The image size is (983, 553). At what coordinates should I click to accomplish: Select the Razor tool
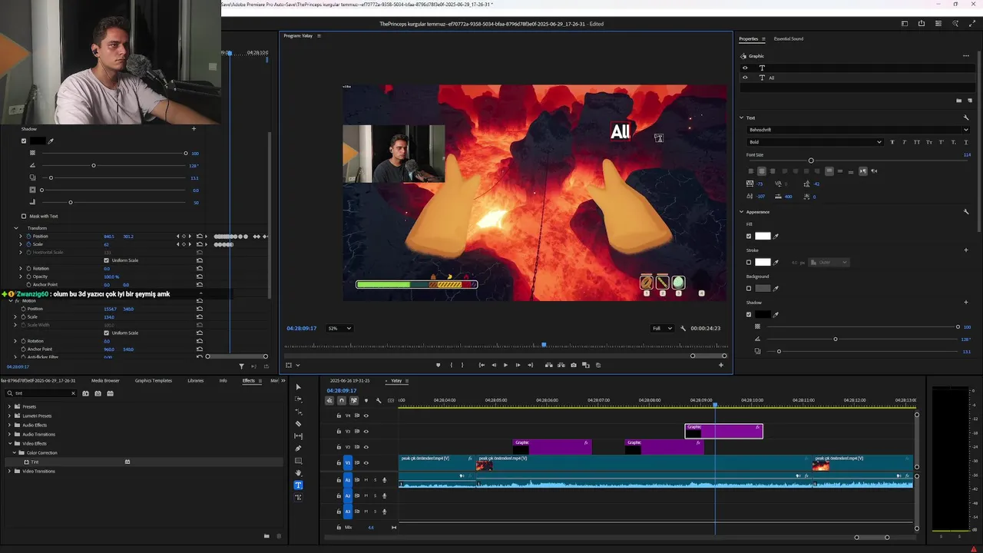tap(299, 424)
